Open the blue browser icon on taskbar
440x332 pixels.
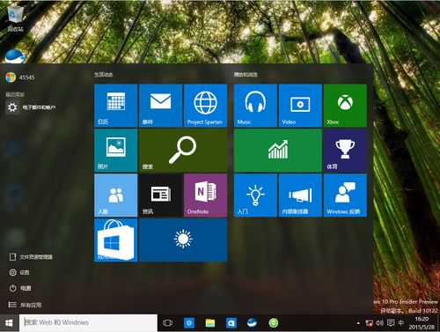[x=189, y=323]
